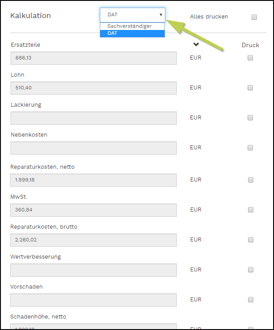Click the chevron-down icon above EUR column
This screenshot has height=330, width=274.
coord(196,44)
